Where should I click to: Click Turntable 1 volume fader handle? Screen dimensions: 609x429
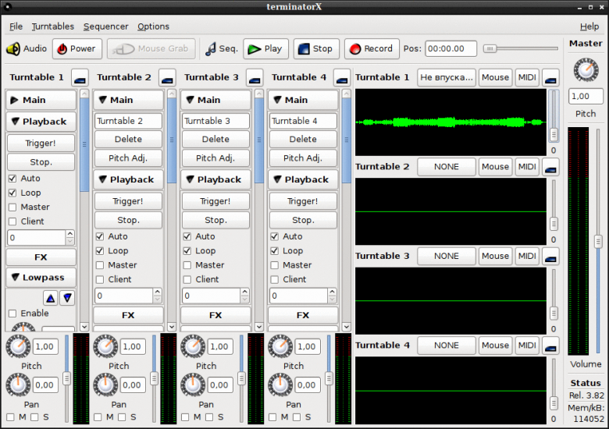(x=67, y=378)
